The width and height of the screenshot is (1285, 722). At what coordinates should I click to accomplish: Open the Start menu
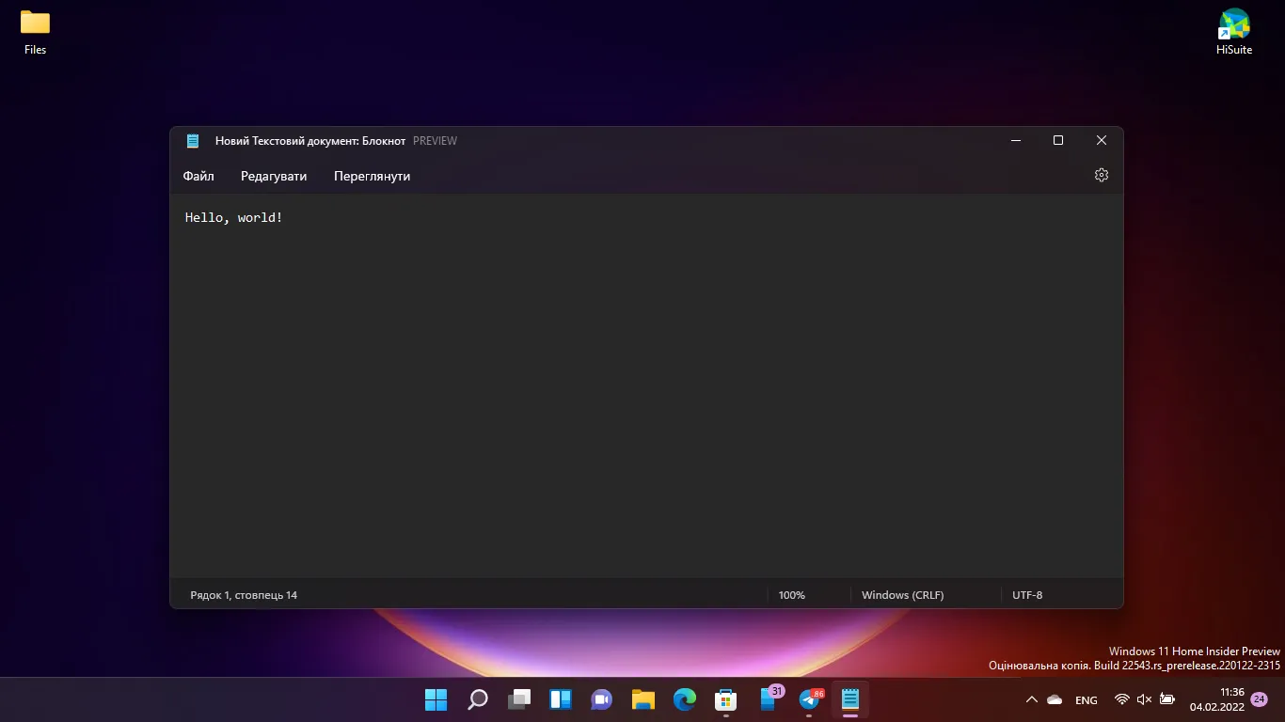pos(436,699)
